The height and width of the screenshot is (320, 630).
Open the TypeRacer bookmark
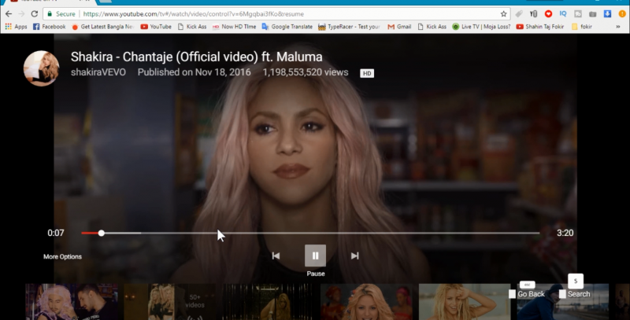(349, 27)
